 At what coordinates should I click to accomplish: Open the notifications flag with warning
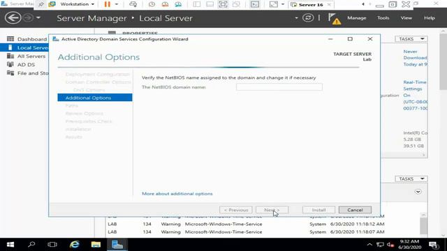(334, 19)
